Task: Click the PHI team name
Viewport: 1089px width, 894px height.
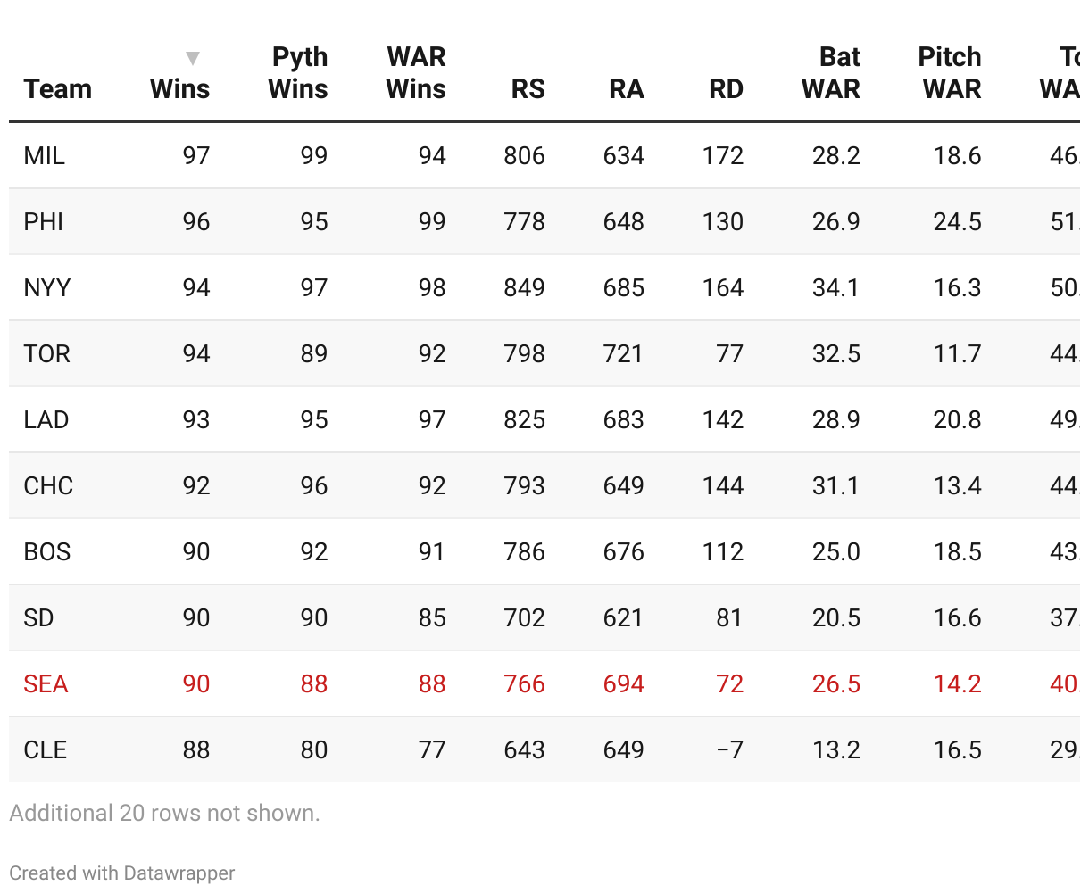Action: coord(44,221)
